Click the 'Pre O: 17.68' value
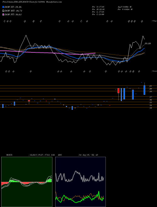Screen dimensions: 157x207 pyautogui.click(x=98, y=7)
